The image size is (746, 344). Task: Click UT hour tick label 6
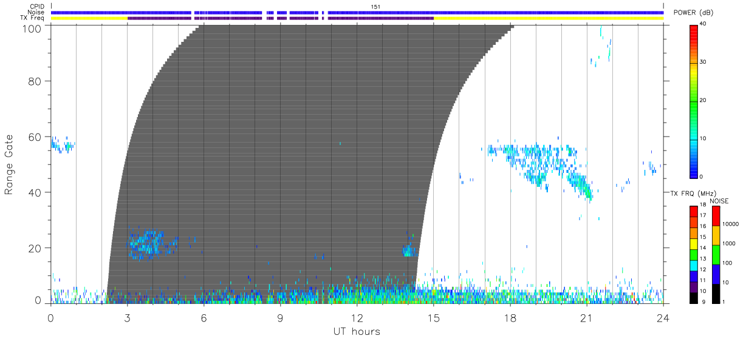(x=204, y=317)
